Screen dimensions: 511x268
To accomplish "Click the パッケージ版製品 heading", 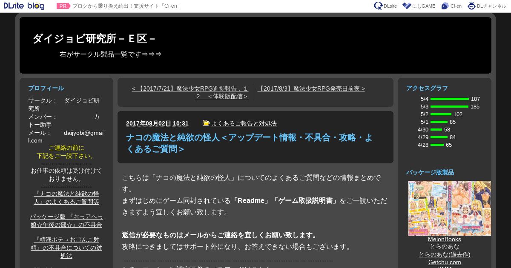I will point(430,172).
